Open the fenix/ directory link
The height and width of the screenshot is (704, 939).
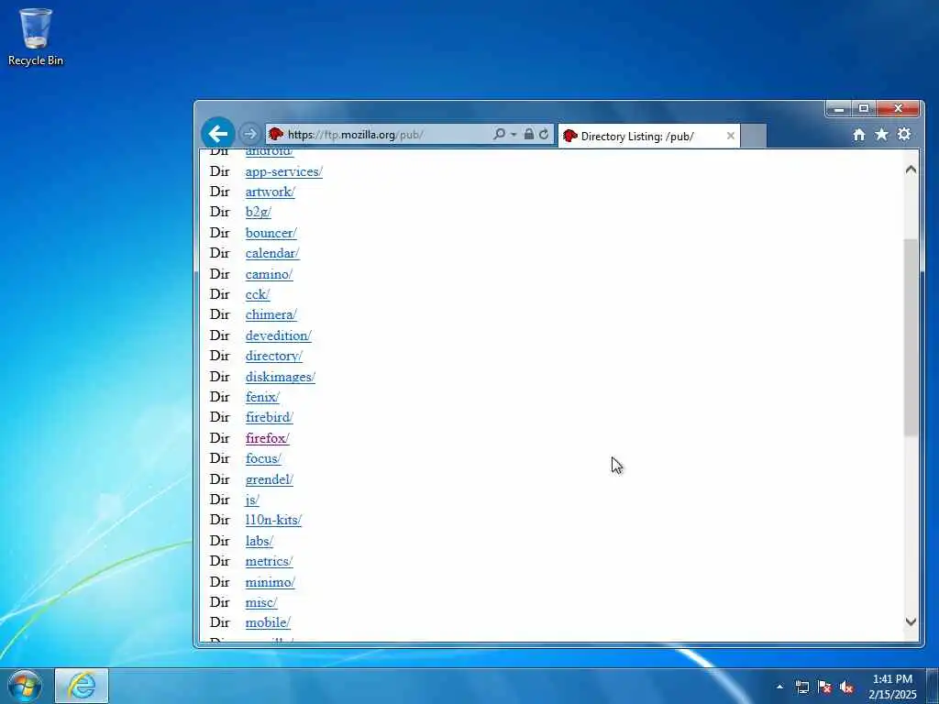(x=262, y=397)
